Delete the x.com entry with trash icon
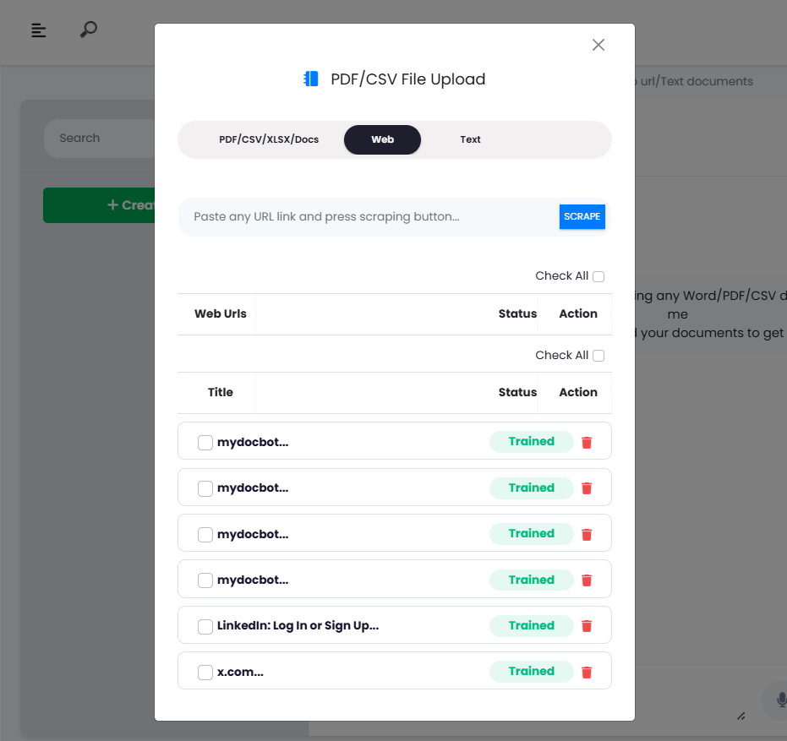 (x=587, y=673)
